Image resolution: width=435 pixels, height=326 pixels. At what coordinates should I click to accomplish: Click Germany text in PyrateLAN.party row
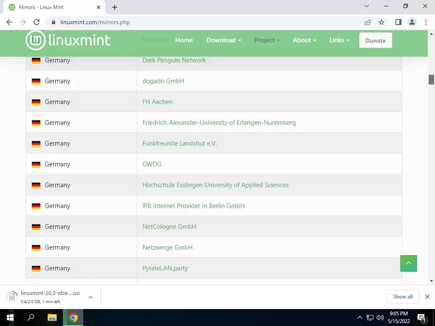point(57,268)
